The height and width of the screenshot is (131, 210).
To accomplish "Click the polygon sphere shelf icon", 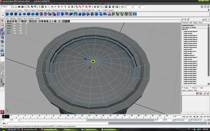I will coord(7,14).
